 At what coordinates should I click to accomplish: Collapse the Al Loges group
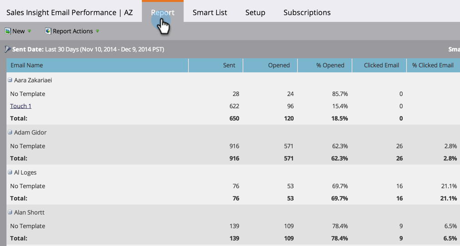pos(10,172)
